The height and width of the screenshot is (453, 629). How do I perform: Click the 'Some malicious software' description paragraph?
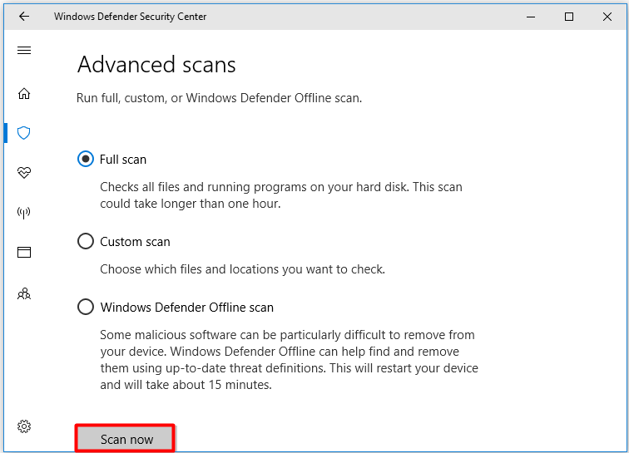pyautogui.click(x=290, y=360)
